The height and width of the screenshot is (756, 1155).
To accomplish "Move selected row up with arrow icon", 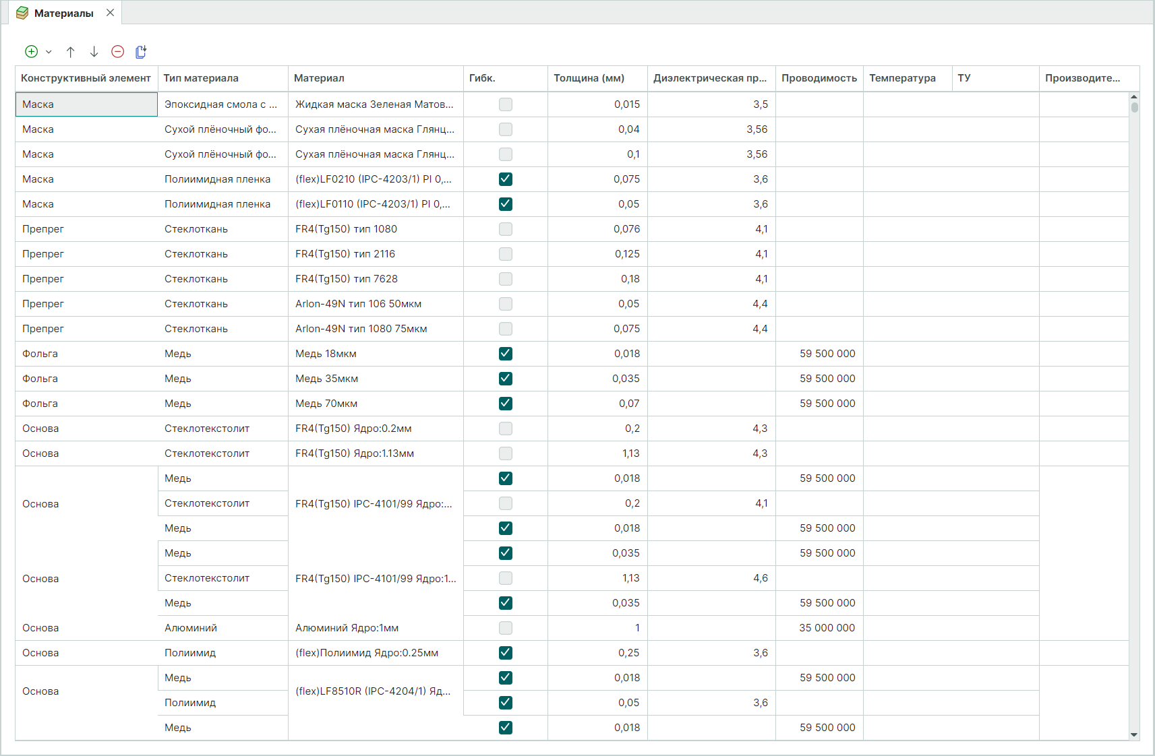I will point(71,52).
